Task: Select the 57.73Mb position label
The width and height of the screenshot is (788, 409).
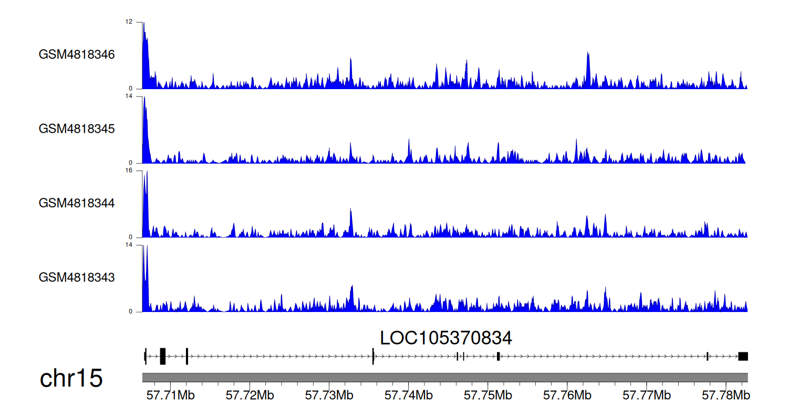Action: pos(329,395)
